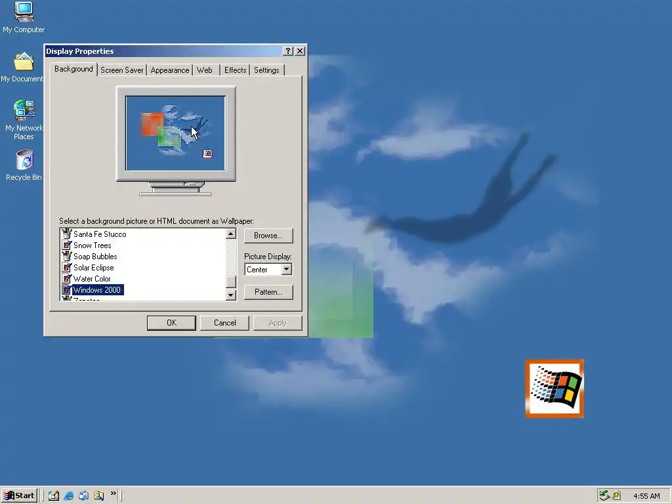Expand the quick launch overflow chevron
The width and height of the screenshot is (672, 504).
point(113,493)
